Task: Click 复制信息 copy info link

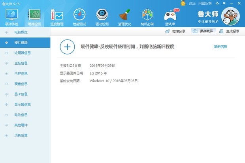Action: click(x=220, y=47)
